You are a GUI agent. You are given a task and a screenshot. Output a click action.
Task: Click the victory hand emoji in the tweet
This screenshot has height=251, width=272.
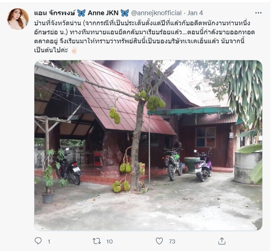(x=74, y=50)
